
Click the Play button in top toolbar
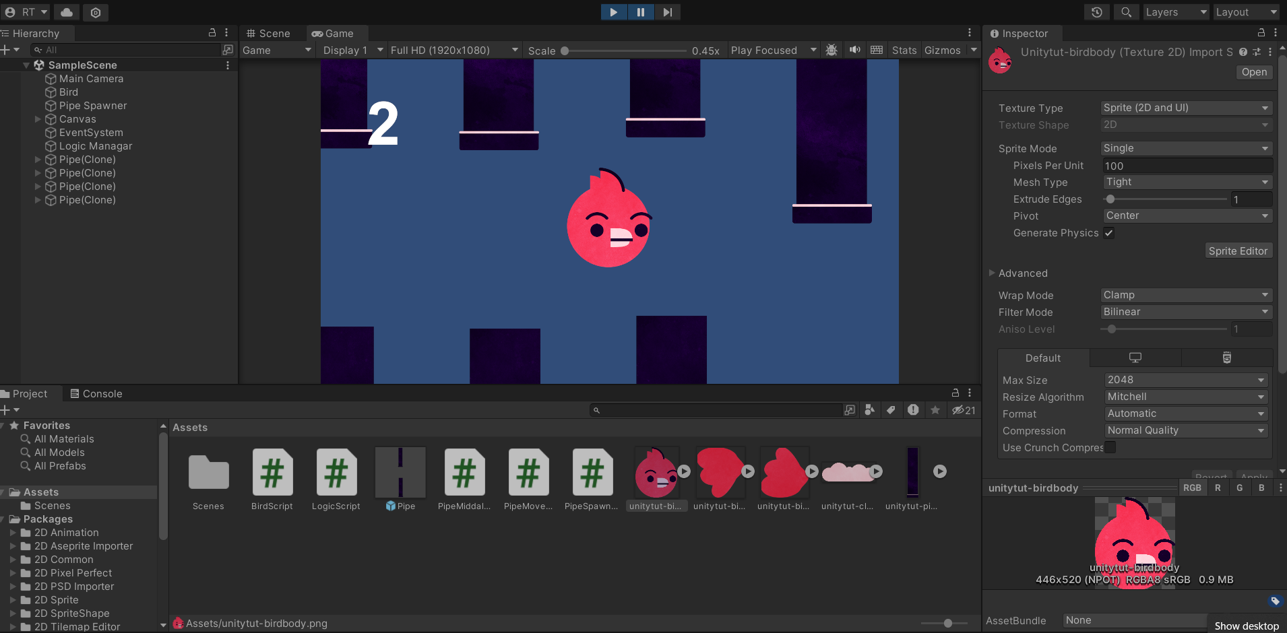point(613,12)
